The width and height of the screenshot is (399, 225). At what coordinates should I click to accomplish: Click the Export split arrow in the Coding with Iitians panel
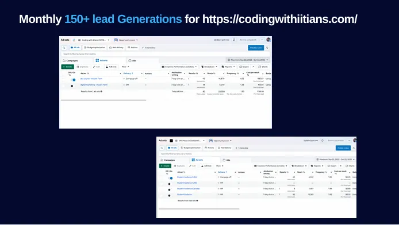point(253,67)
